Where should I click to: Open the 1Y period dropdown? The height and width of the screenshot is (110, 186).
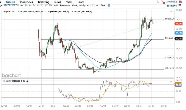pos(95,5)
